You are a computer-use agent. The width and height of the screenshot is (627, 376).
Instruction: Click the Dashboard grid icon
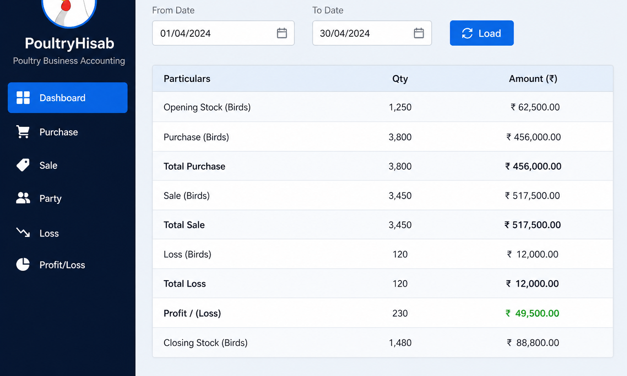point(23,98)
